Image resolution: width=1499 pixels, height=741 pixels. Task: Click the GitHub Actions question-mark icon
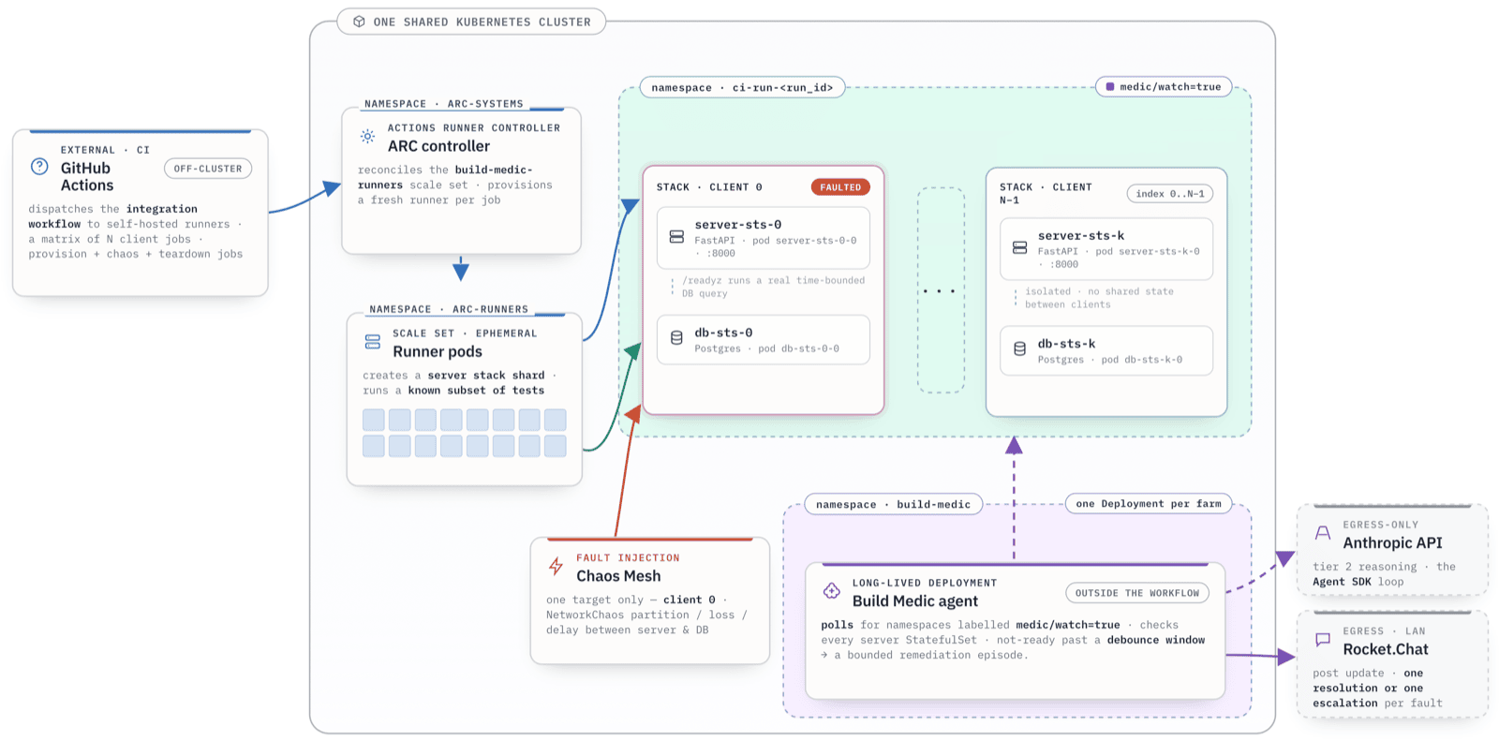tap(39, 167)
